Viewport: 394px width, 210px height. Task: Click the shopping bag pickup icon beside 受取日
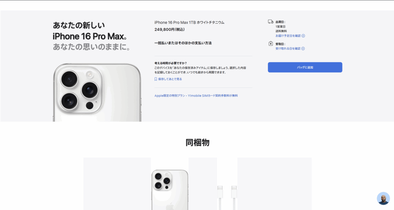click(x=270, y=44)
